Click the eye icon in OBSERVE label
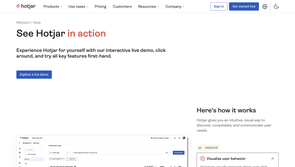Screen dimensions: 295x167 click(200, 148)
